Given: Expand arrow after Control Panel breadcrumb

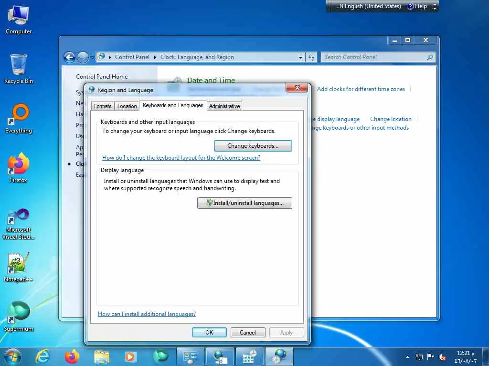Looking at the screenshot, I should tap(155, 57).
